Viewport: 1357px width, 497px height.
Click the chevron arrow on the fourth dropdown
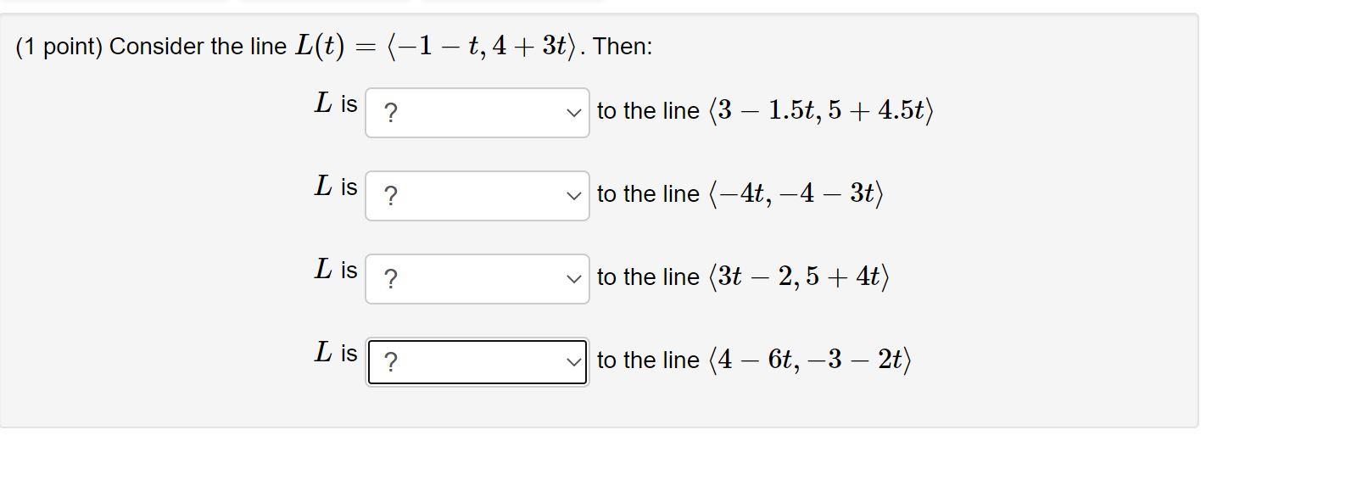click(x=573, y=362)
